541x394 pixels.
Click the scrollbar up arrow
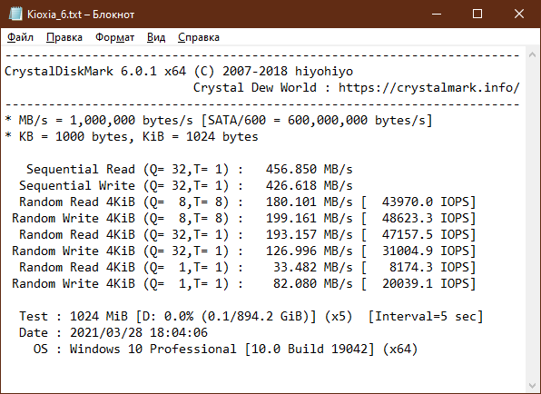click(x=532, y=54)
